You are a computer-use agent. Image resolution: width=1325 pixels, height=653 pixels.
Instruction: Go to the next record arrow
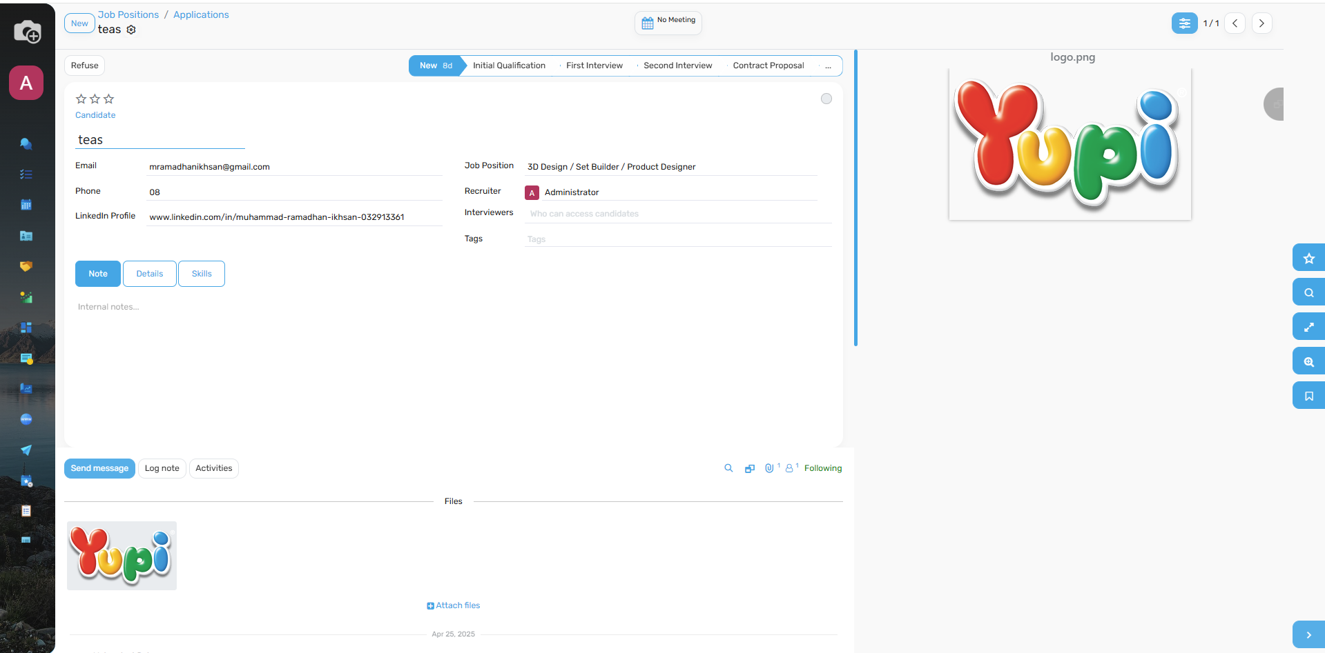click(1261, 23)
